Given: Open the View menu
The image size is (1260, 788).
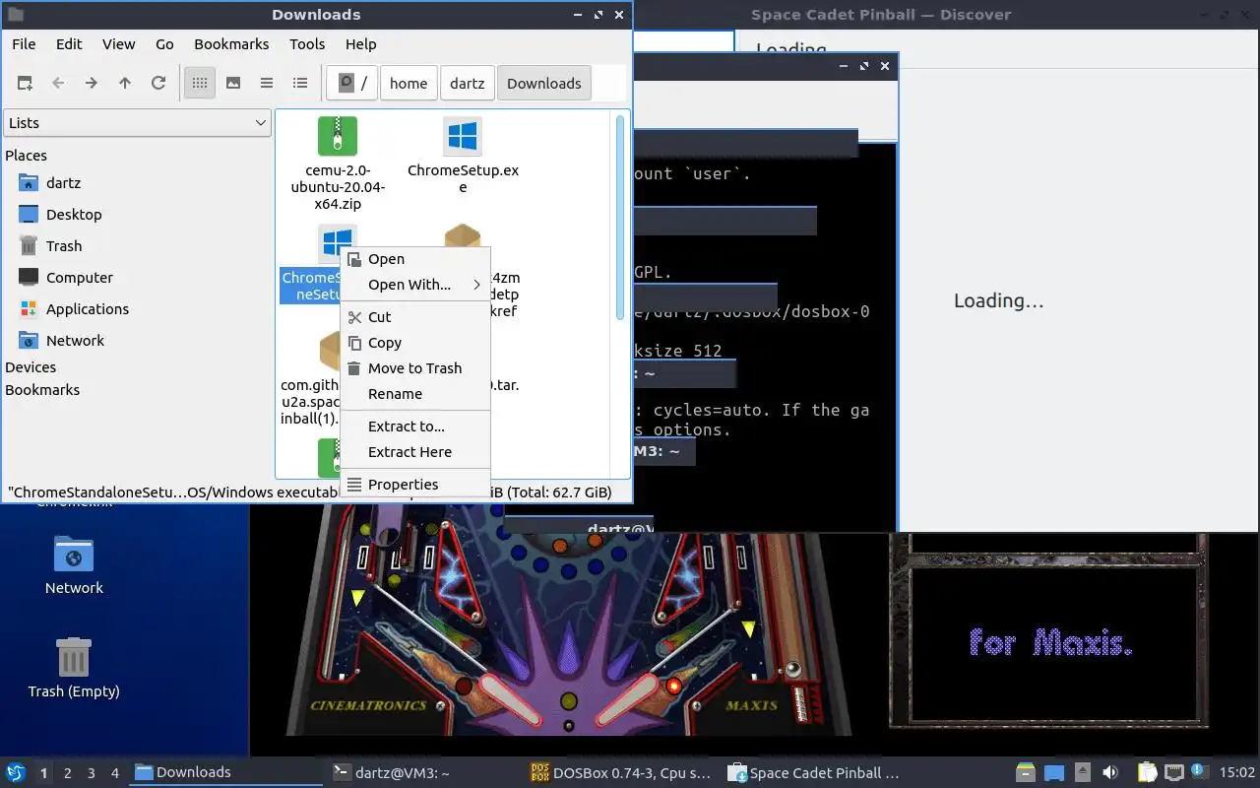Looking at the screenshot, I should tap(119, 44).
